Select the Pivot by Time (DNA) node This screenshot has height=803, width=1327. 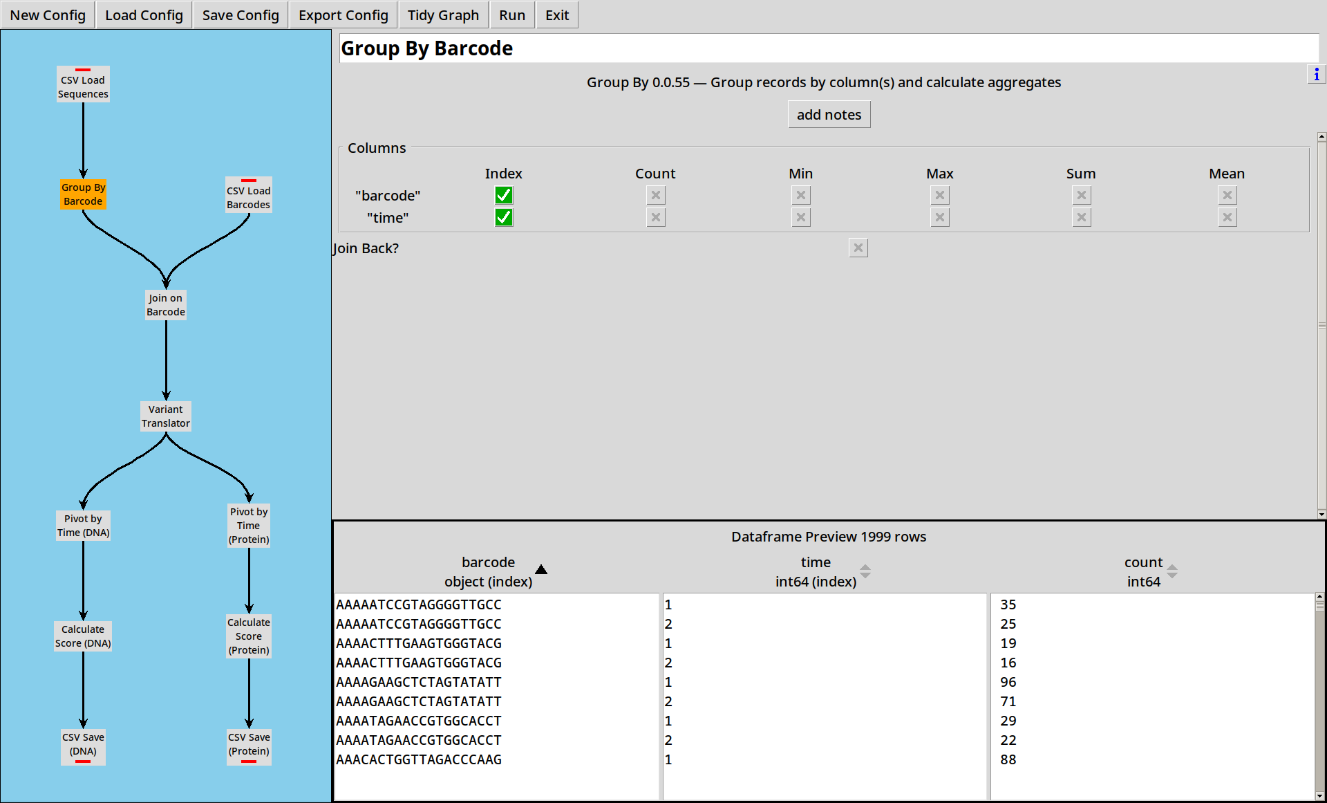click(83, 526)
